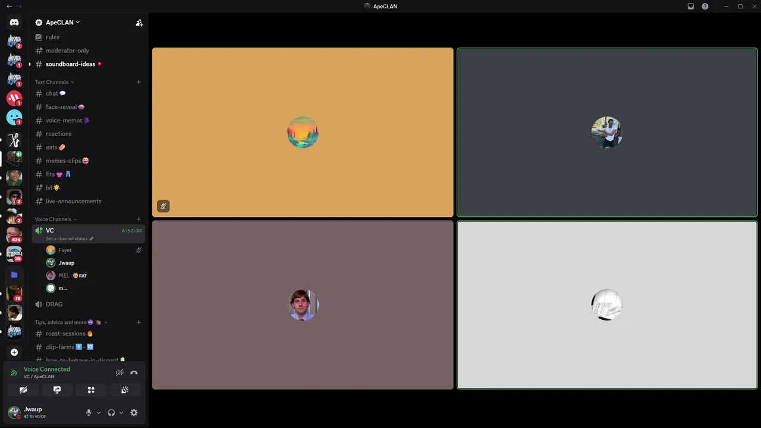This screenshot has width=761, height=428.
Task: Open the voice-memos channel
Action: 88,120
